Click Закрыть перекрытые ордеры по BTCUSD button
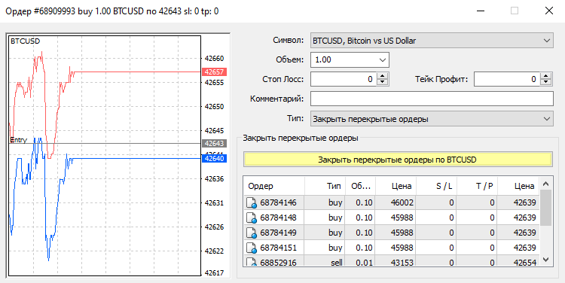 click(x=398, y=160)
